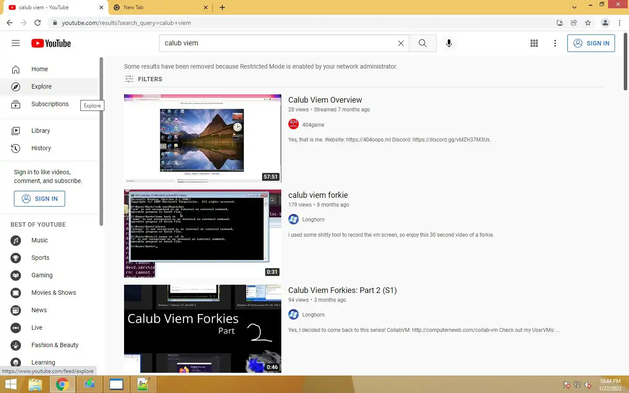The image size is (629, 393).
Task: Click the History clock icon
Action: coord(16,148)
